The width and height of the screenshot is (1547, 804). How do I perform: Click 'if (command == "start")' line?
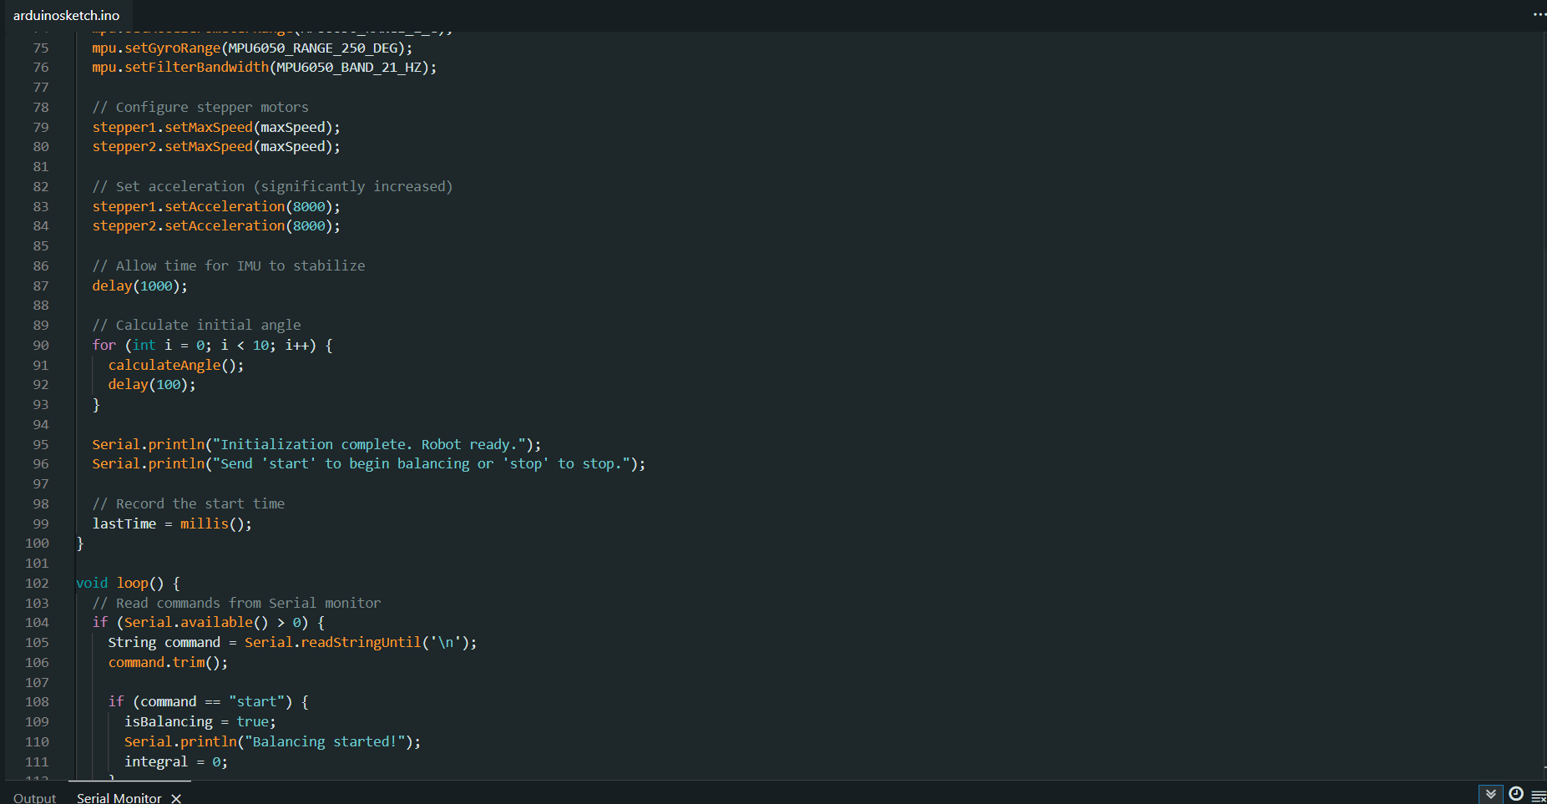(x=209, y=701)
